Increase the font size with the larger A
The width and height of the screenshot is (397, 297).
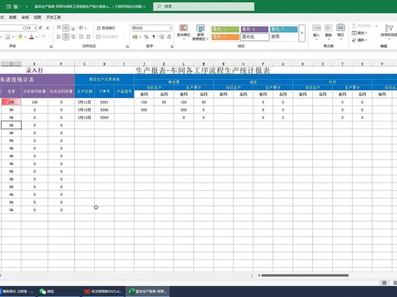(41, 28)
